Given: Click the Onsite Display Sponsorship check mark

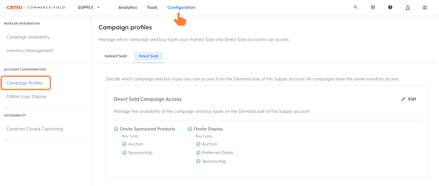Looking at the screenshot, I should pyautogui.click(x=198, y=161).
